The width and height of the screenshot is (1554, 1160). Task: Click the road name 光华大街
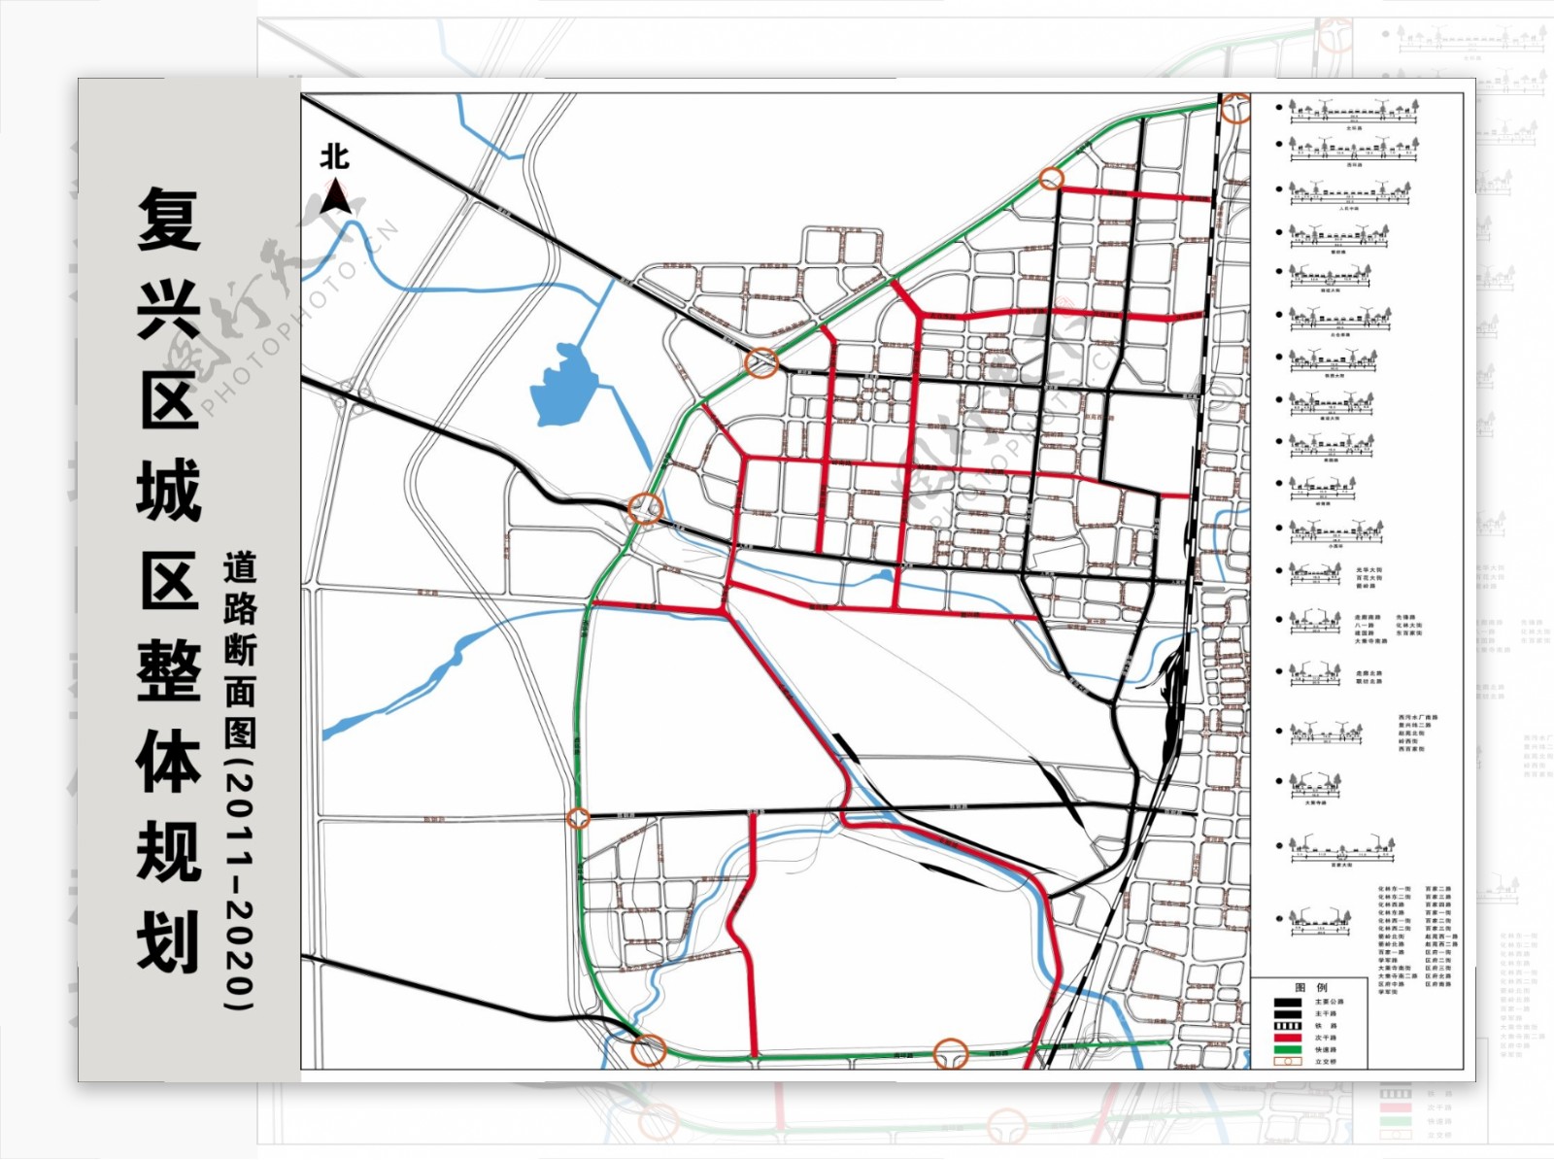[x=1369, y=569]
